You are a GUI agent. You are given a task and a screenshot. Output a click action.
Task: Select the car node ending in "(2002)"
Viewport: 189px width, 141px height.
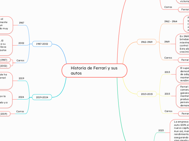[5, 66]
